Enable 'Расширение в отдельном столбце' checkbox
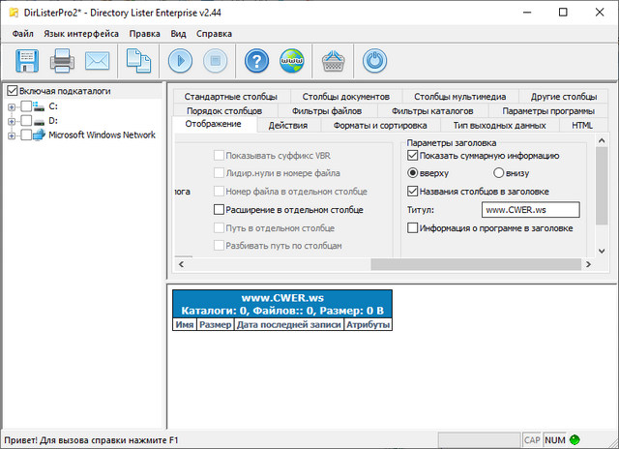Viewport: 619px width, 449px height. [x=219, y=209]
